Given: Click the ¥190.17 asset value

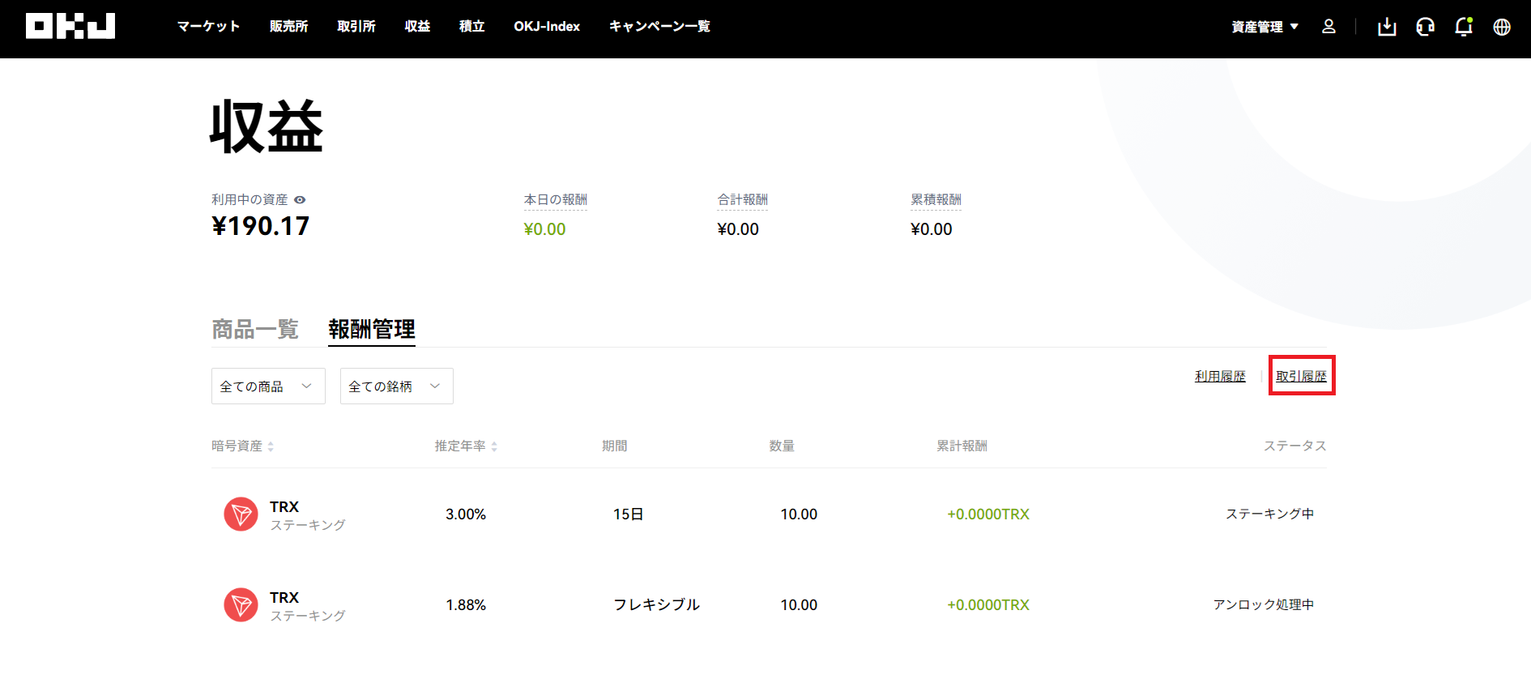Looking at the screenshot, I should pyautogui.click(x=261, y=226).
